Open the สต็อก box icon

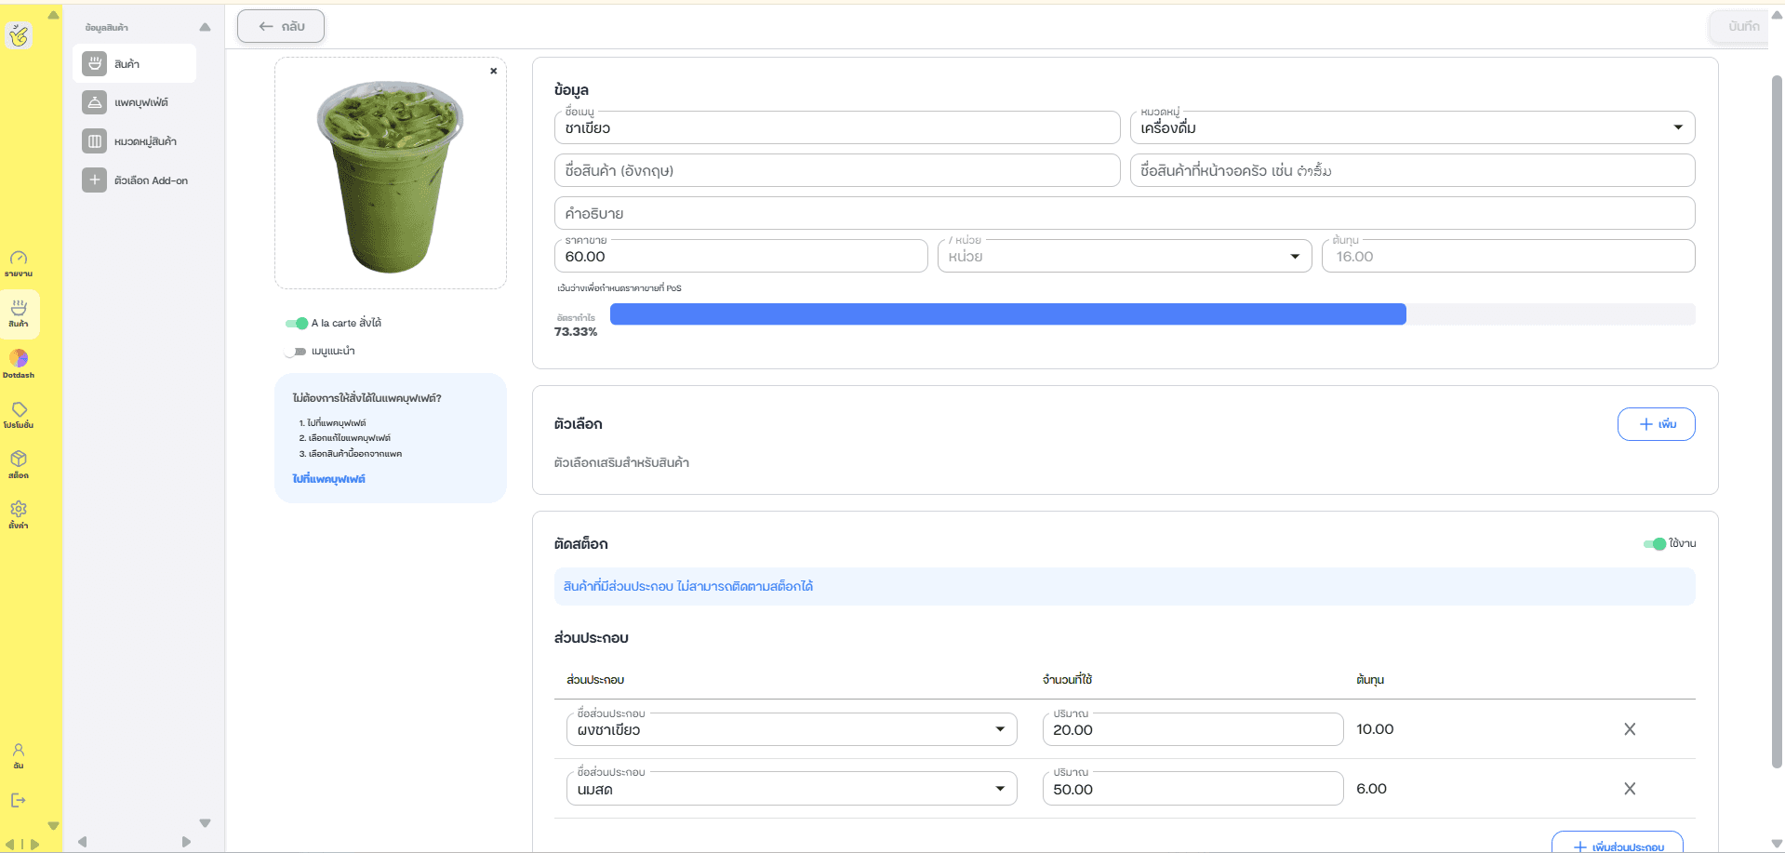pos(19,464)
